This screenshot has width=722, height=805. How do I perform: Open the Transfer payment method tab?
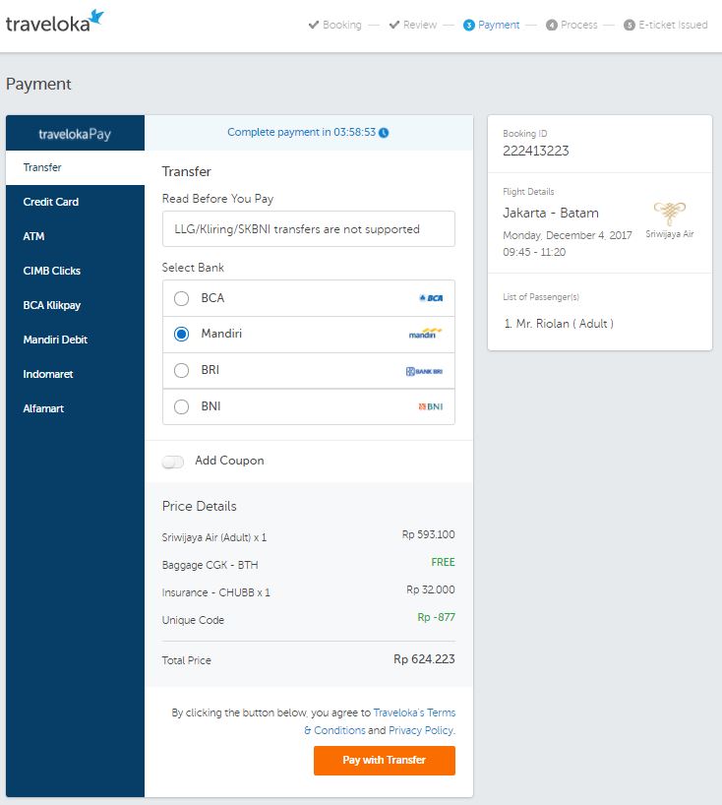click(75, 168)
